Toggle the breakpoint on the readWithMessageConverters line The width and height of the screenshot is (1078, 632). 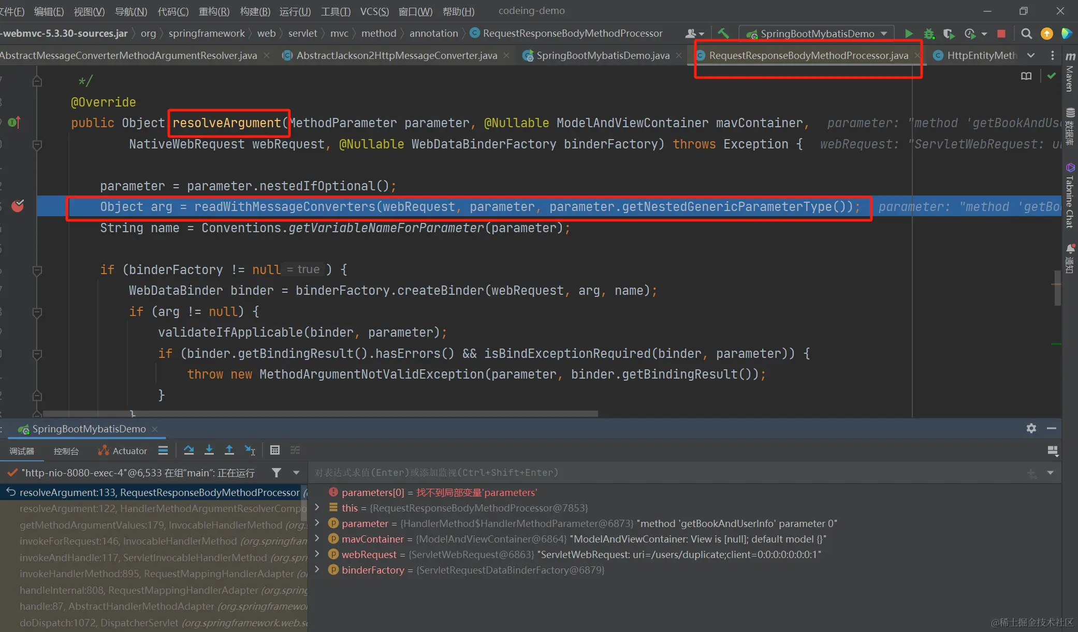coord(18,206)
